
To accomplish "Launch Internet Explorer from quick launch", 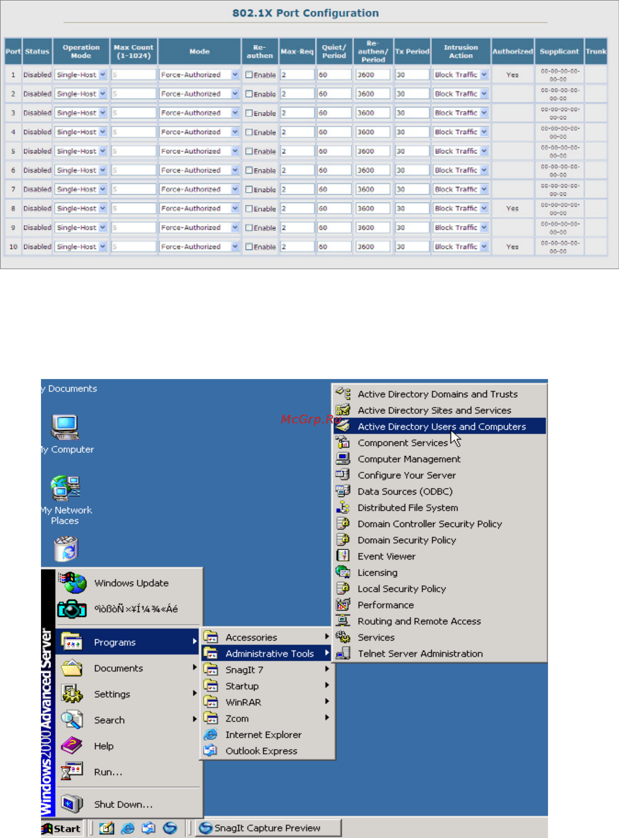I will tap(128, 828).
